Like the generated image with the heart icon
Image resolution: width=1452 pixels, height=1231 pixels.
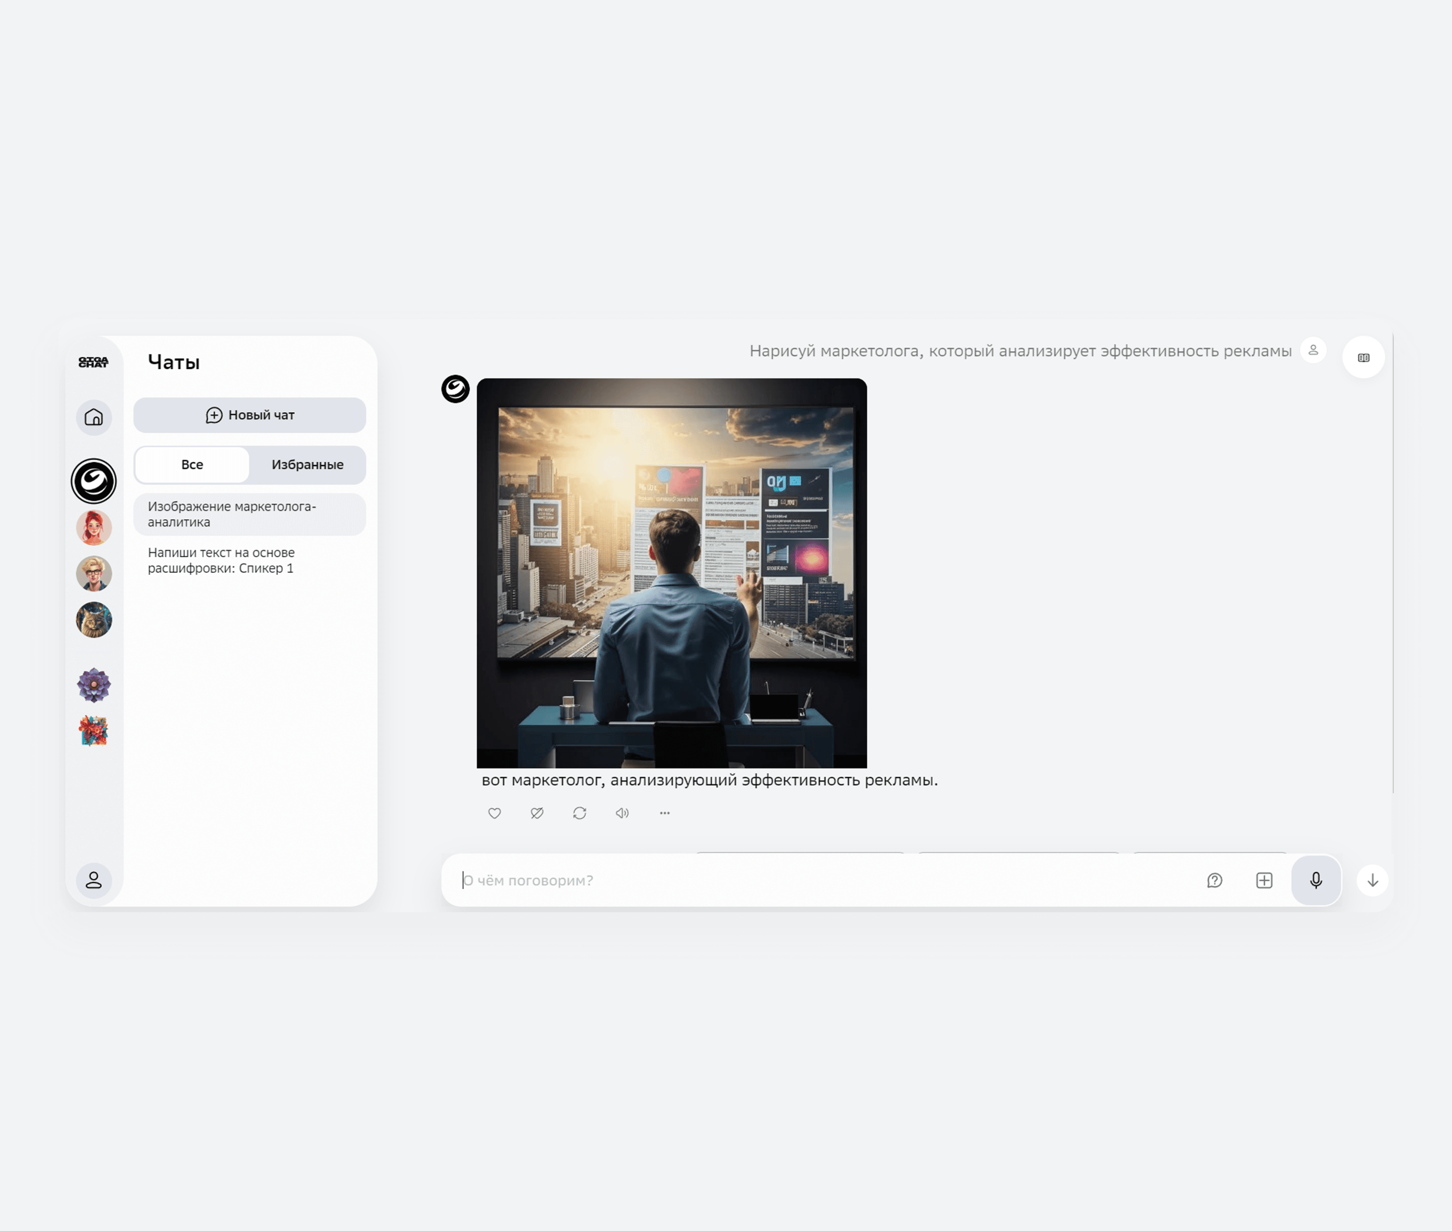tap(494, 813)
